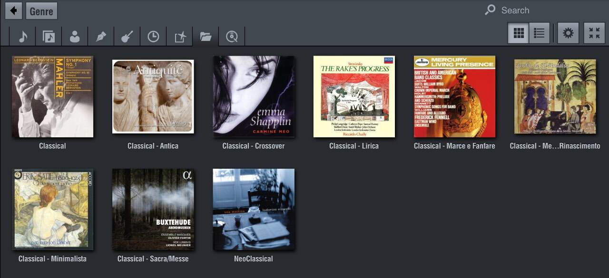Open the tracks tab with the music note
Viewport: 609px width, 278px height.
pos(23,37)
